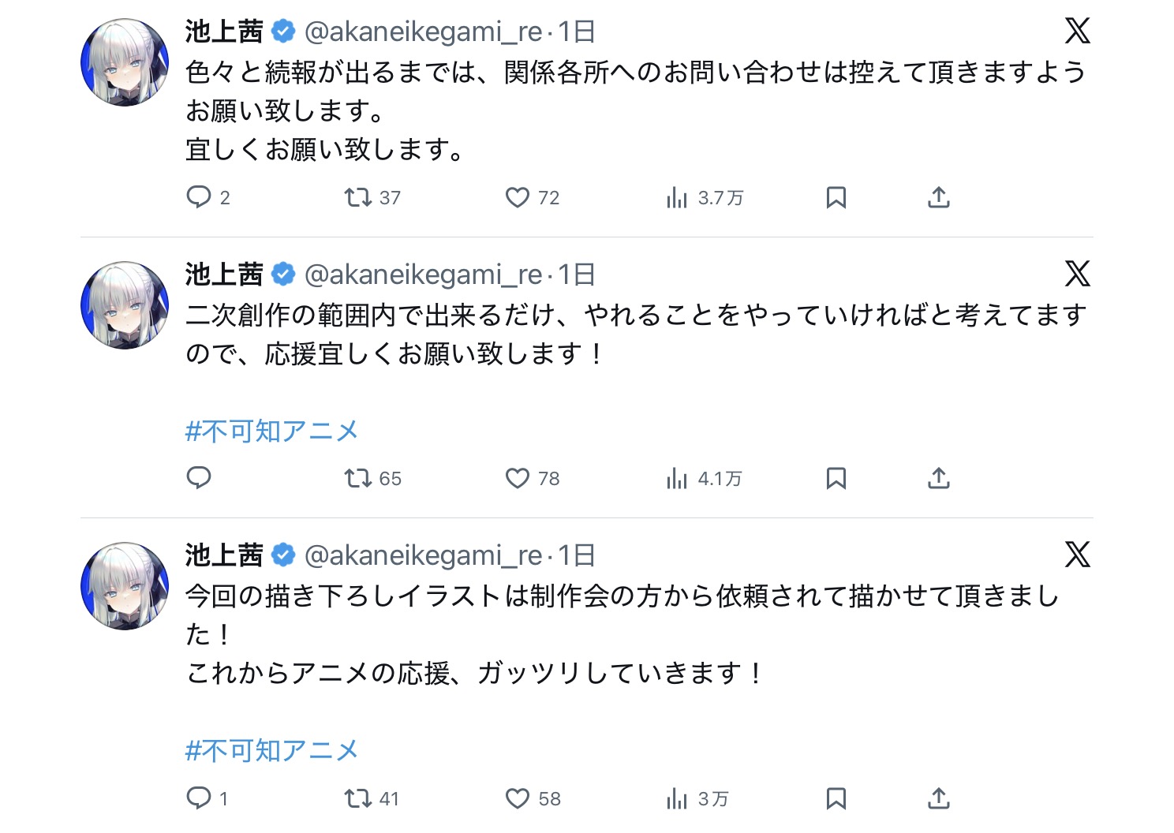Share the first tweet via share icon
The image size is (1174, 833).
(x=938, y=197)
